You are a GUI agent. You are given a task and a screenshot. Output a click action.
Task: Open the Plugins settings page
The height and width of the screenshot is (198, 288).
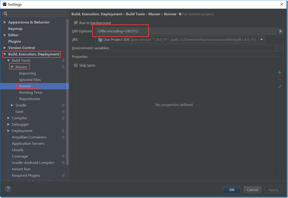[14, 41]
